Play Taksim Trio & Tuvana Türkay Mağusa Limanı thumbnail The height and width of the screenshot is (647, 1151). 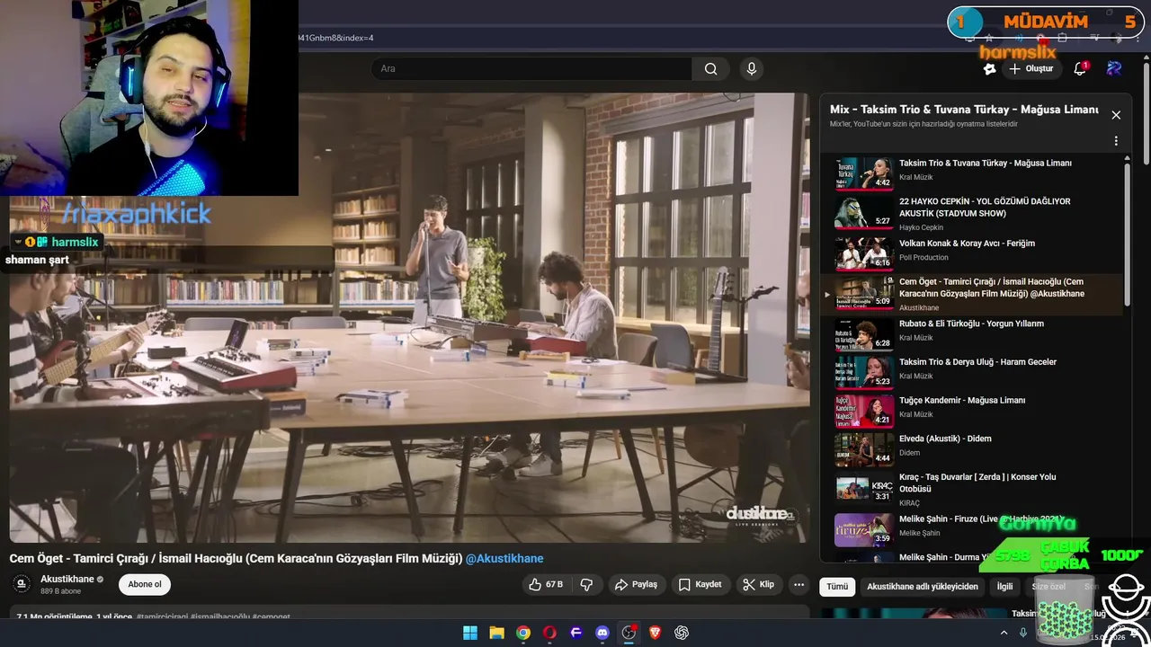(x=863, y=173)
